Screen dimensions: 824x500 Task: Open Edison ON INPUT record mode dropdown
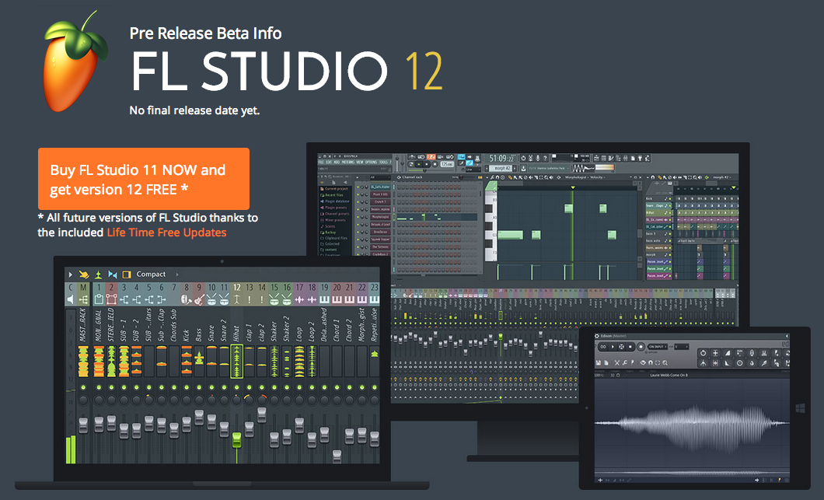[658, 347]
